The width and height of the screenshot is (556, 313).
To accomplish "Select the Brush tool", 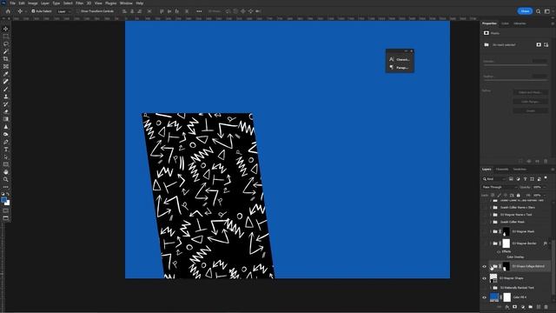I will click(x=6, y=89).
